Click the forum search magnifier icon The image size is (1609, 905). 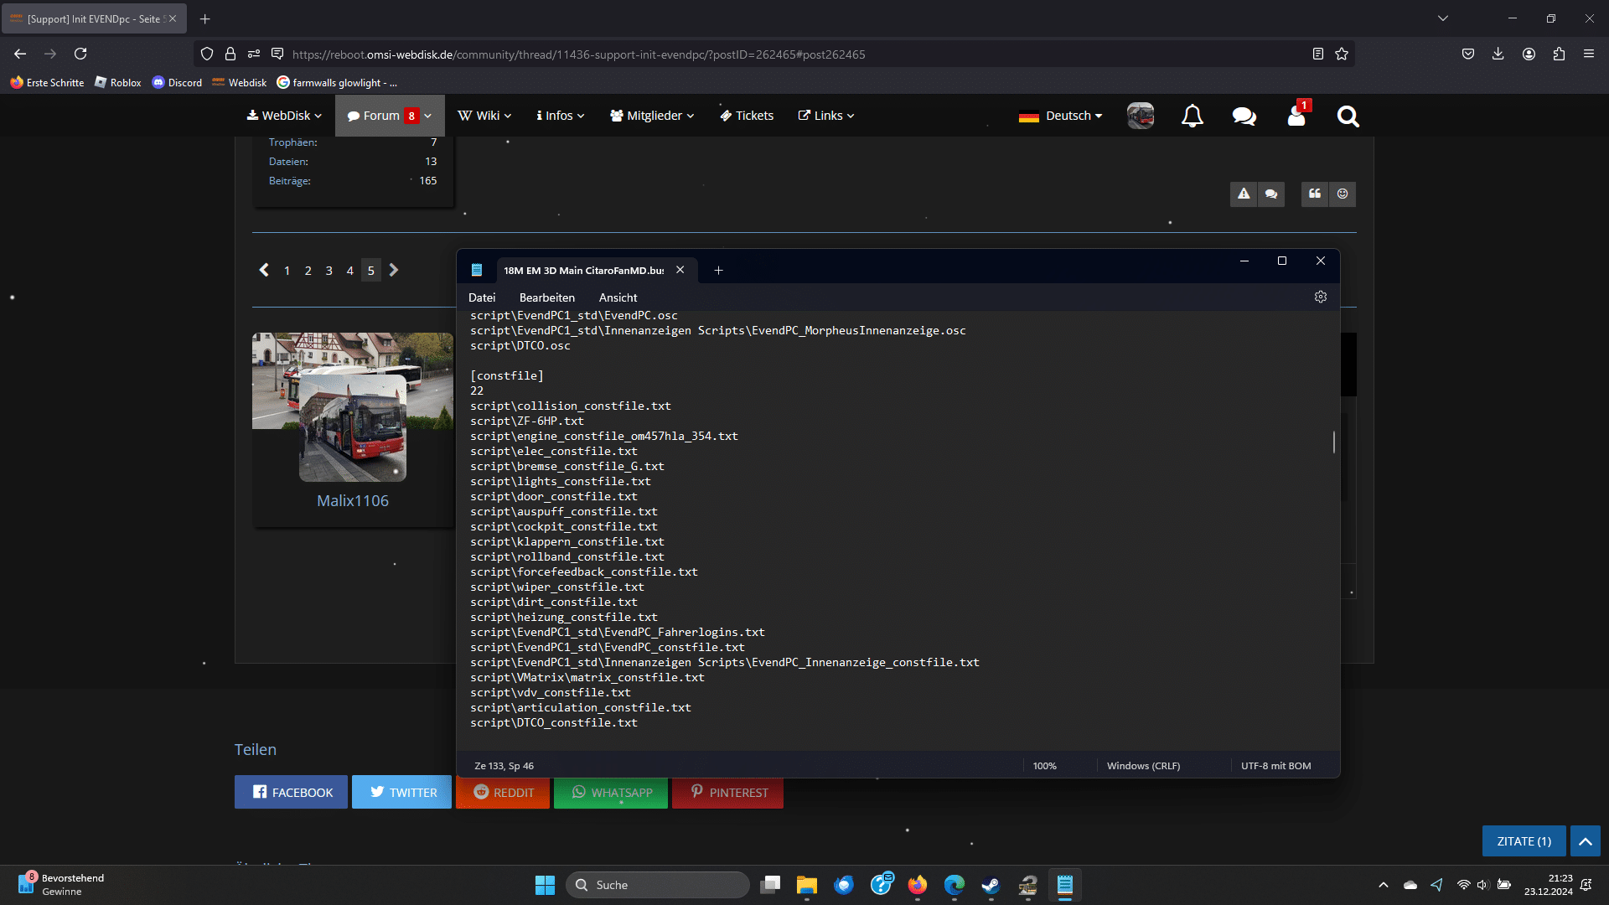[1348, 116]
